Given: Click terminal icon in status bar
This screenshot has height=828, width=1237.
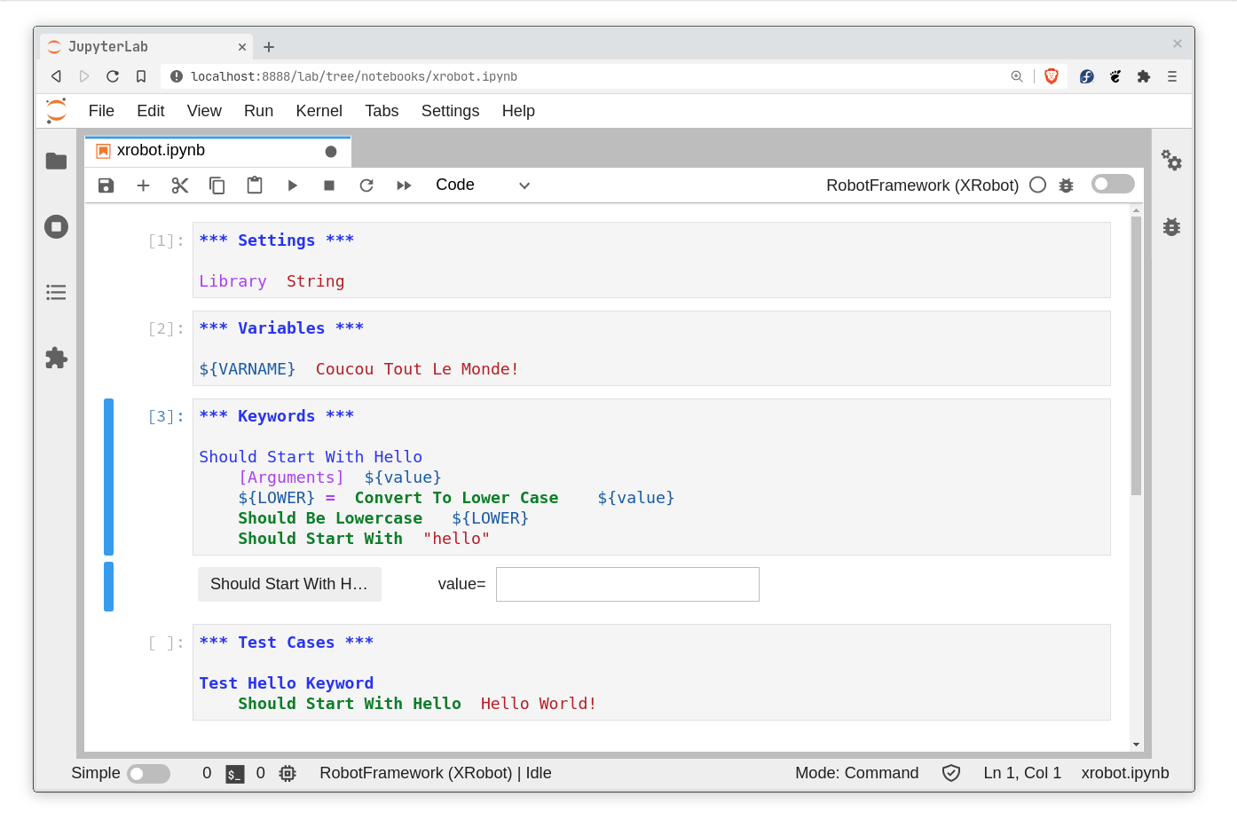Looking at the screenshot, I should (234, 774).
